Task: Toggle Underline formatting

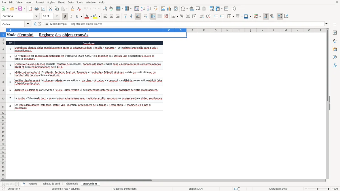Action: pyautogui.click(x=77, y=16)
